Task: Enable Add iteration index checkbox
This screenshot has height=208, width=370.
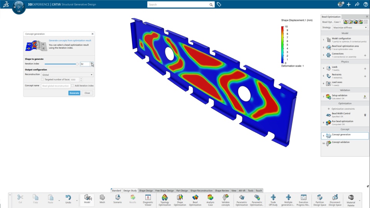Action: point(73,86)
